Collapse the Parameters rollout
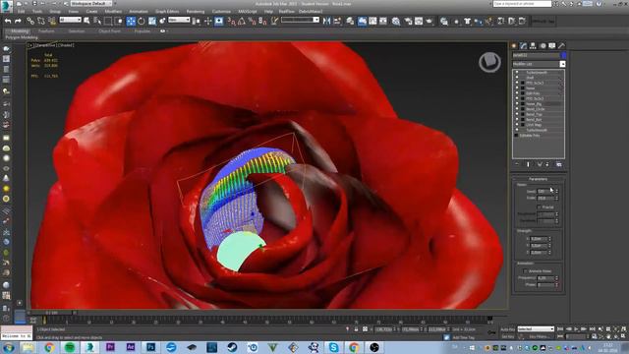The width and height of the screenshot is (629, 354). [538, 179]
